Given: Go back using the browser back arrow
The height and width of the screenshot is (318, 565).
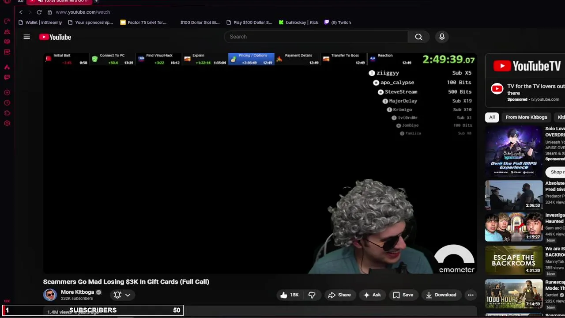Looking at the screenshot, I should coord(21,12).
